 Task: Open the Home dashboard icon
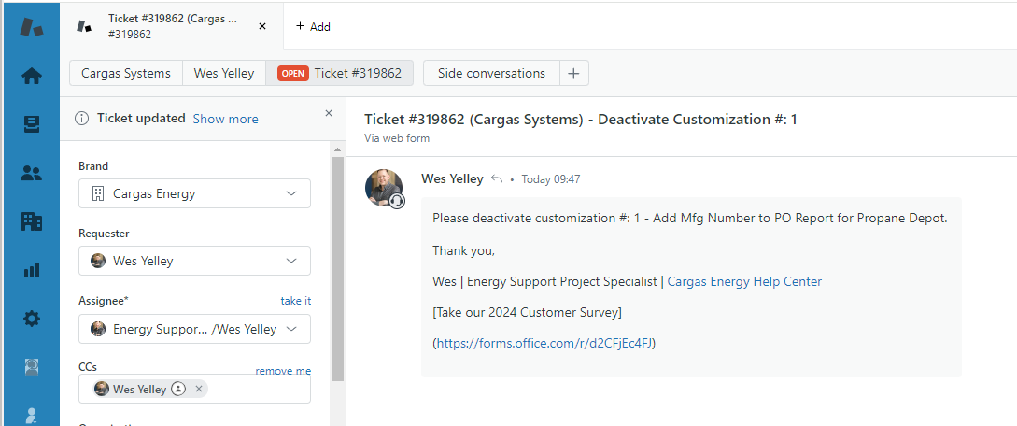point(32,76)
